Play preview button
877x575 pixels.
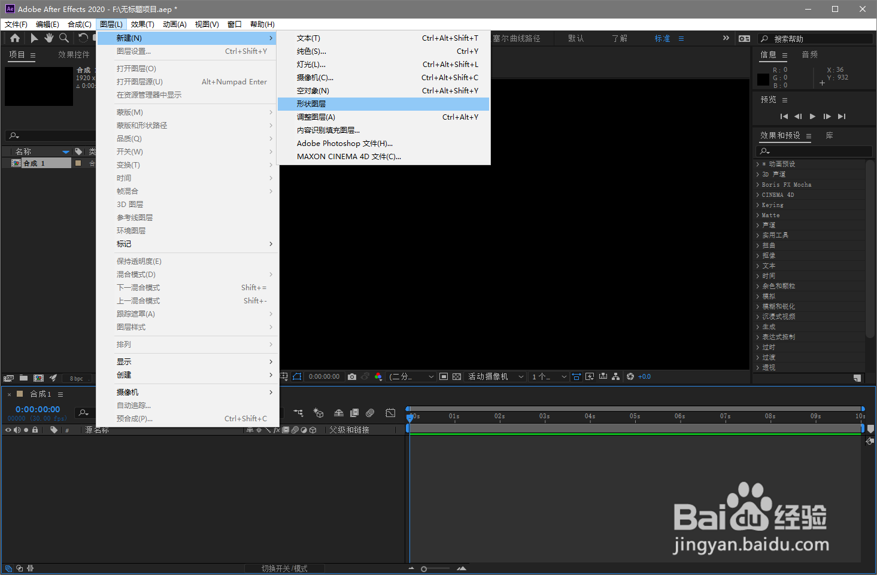(x=812, y=117)
